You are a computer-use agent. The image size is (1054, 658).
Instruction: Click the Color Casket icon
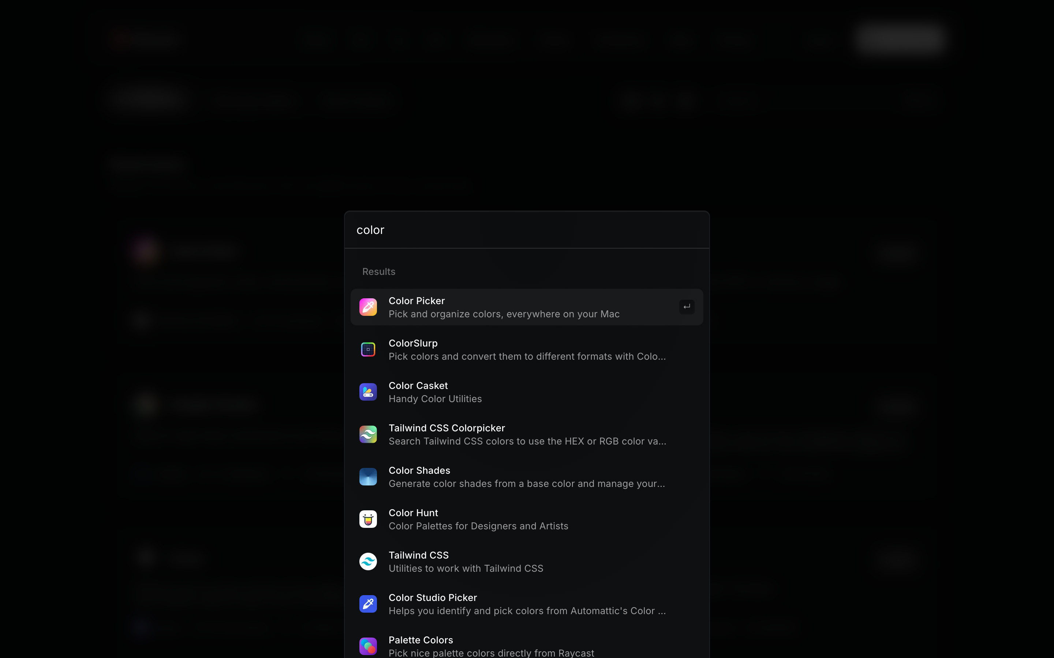(x=368, y=392)
